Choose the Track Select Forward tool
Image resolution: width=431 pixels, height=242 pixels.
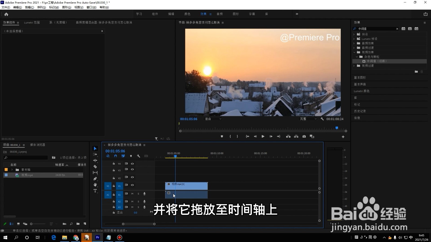95,154
